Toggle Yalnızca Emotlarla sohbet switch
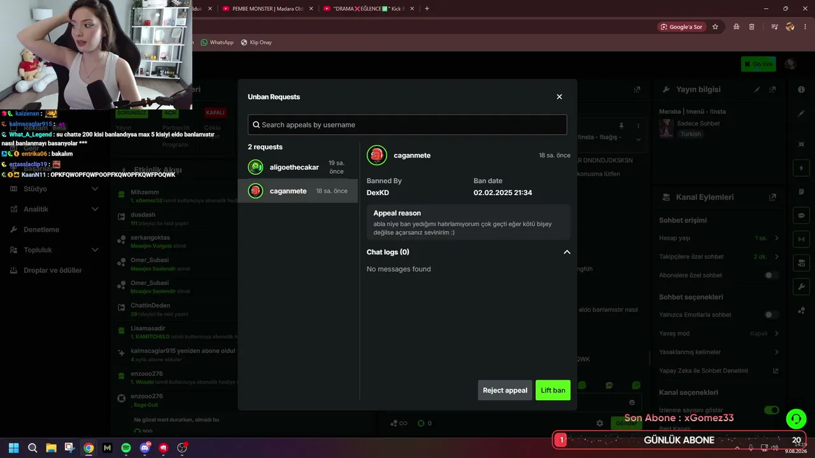Viewport: 815px width, 458px height. coord(771,315)
